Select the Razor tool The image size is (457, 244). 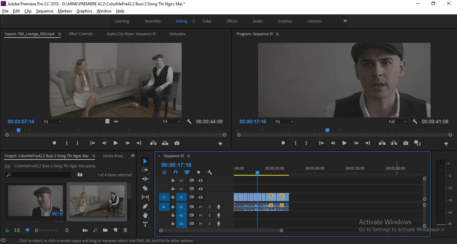point(145,188)
